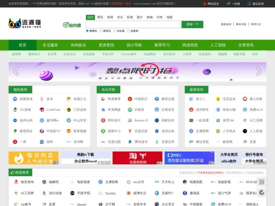Click into the site search input box
Viewport: 275px width, 206px height.
(x=133, y=24)
